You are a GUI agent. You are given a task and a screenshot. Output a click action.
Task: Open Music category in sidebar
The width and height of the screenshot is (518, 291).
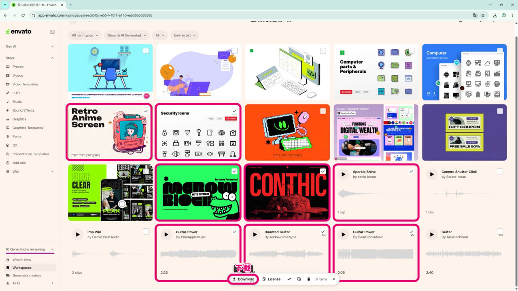[x=17, y=102]
